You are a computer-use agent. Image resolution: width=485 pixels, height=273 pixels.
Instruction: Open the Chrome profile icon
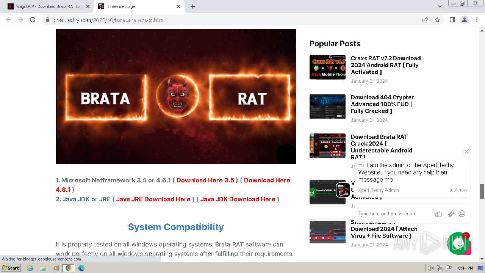pyautogui.click(x=465, y=20)
